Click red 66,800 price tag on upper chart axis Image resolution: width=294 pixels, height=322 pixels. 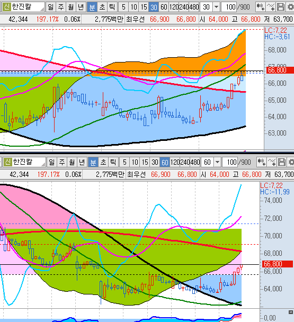[280, 70]
